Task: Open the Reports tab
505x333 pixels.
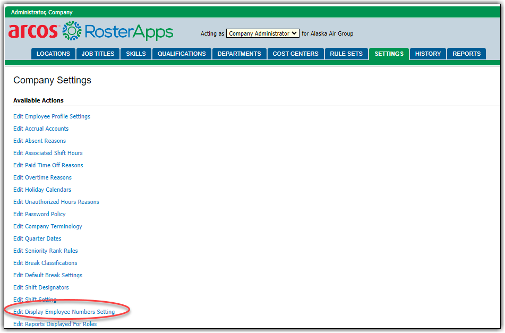Action: click(466, 54)
